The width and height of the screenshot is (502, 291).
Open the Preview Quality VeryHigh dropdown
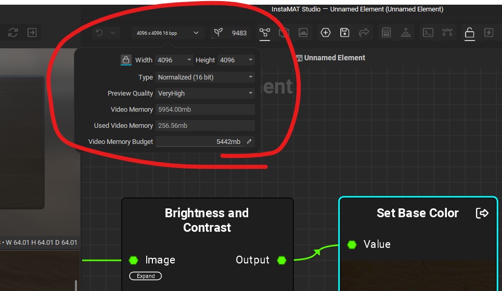(205, 94)
